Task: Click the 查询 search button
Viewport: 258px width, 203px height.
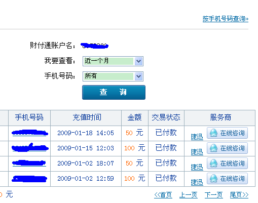Action: pos(114,92)
